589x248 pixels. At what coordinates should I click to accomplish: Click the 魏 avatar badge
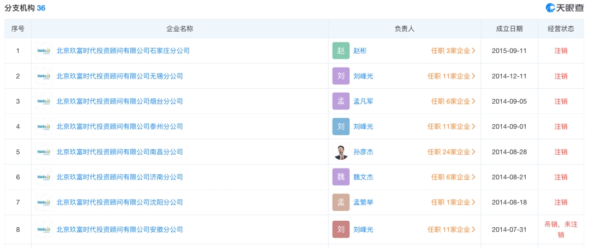tap(341, 177)
